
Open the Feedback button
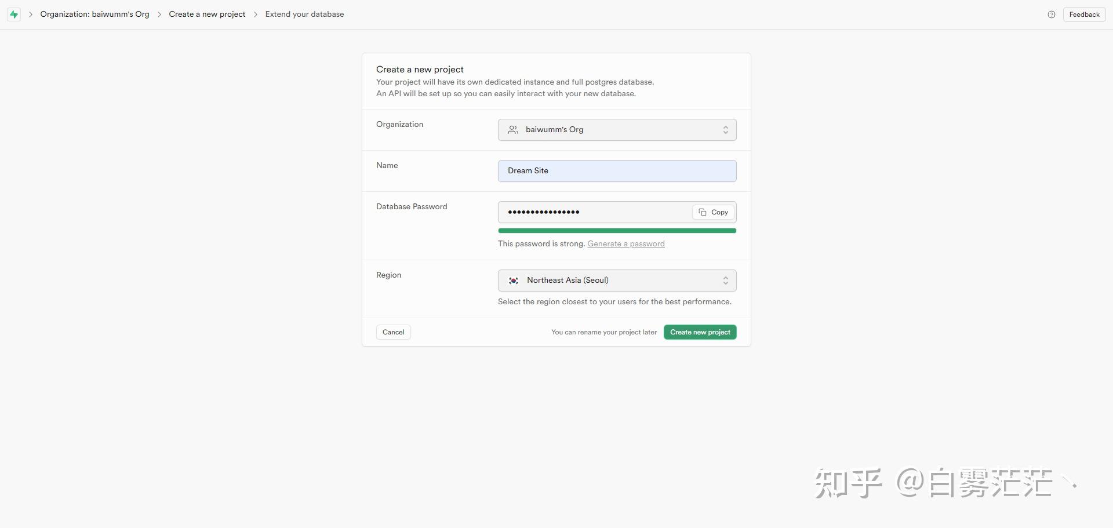pyautogui.click(x=1084, y=14)
